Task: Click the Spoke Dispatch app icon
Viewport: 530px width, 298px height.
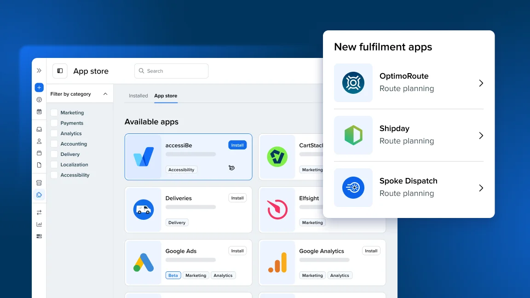Action: tap(353, 188)
